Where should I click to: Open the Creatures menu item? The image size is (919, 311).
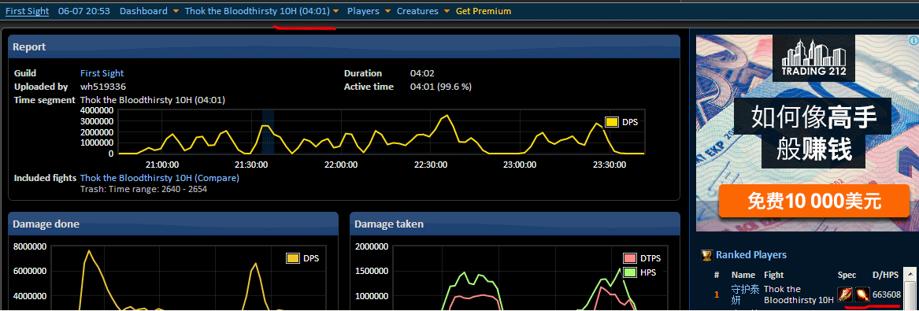click(417, 11)
